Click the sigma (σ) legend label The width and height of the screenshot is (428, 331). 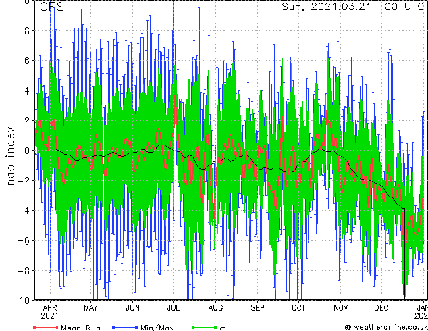222,328
